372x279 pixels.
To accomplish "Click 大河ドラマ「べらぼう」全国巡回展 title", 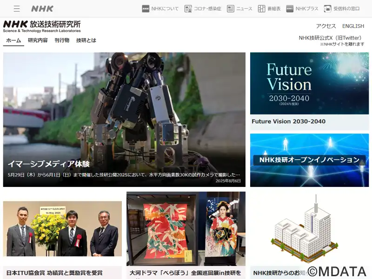I will click(185, 273).
